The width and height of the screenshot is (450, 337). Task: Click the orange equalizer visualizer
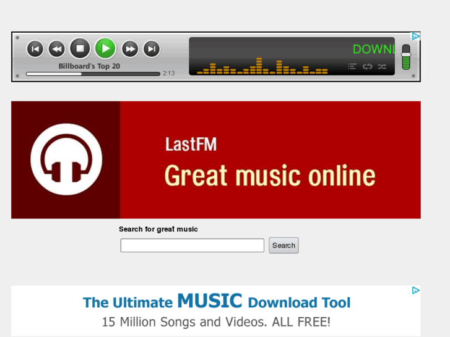coord(262,66)
